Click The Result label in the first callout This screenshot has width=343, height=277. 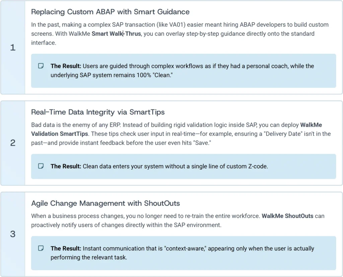tap(66, 66)
